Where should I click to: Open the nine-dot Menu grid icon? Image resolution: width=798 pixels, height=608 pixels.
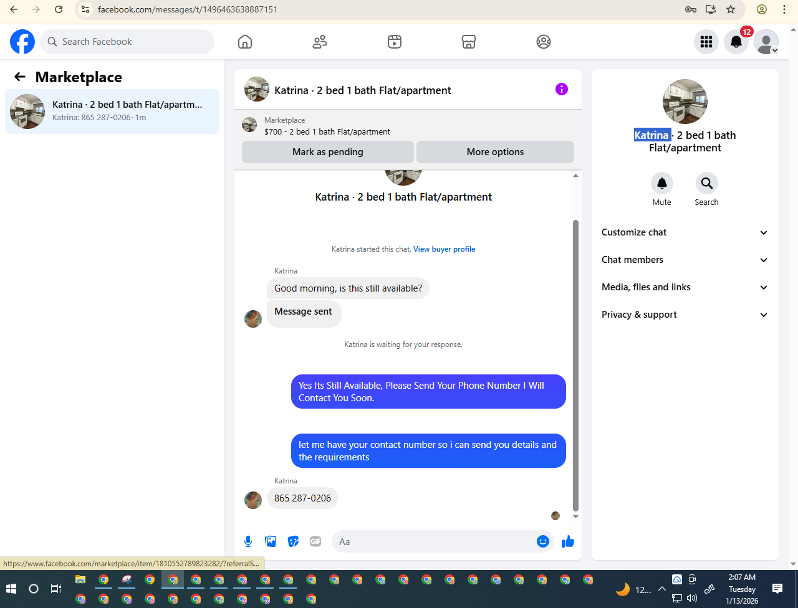tap(706, 42)
